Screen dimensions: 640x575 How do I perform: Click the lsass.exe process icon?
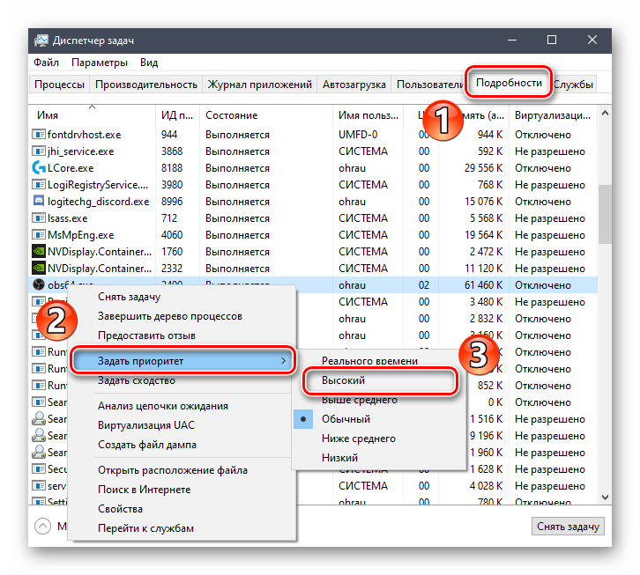[39, 218]
